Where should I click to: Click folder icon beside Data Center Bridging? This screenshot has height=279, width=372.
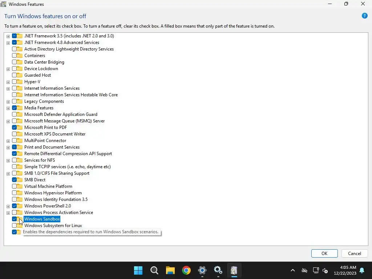point(20,62)
